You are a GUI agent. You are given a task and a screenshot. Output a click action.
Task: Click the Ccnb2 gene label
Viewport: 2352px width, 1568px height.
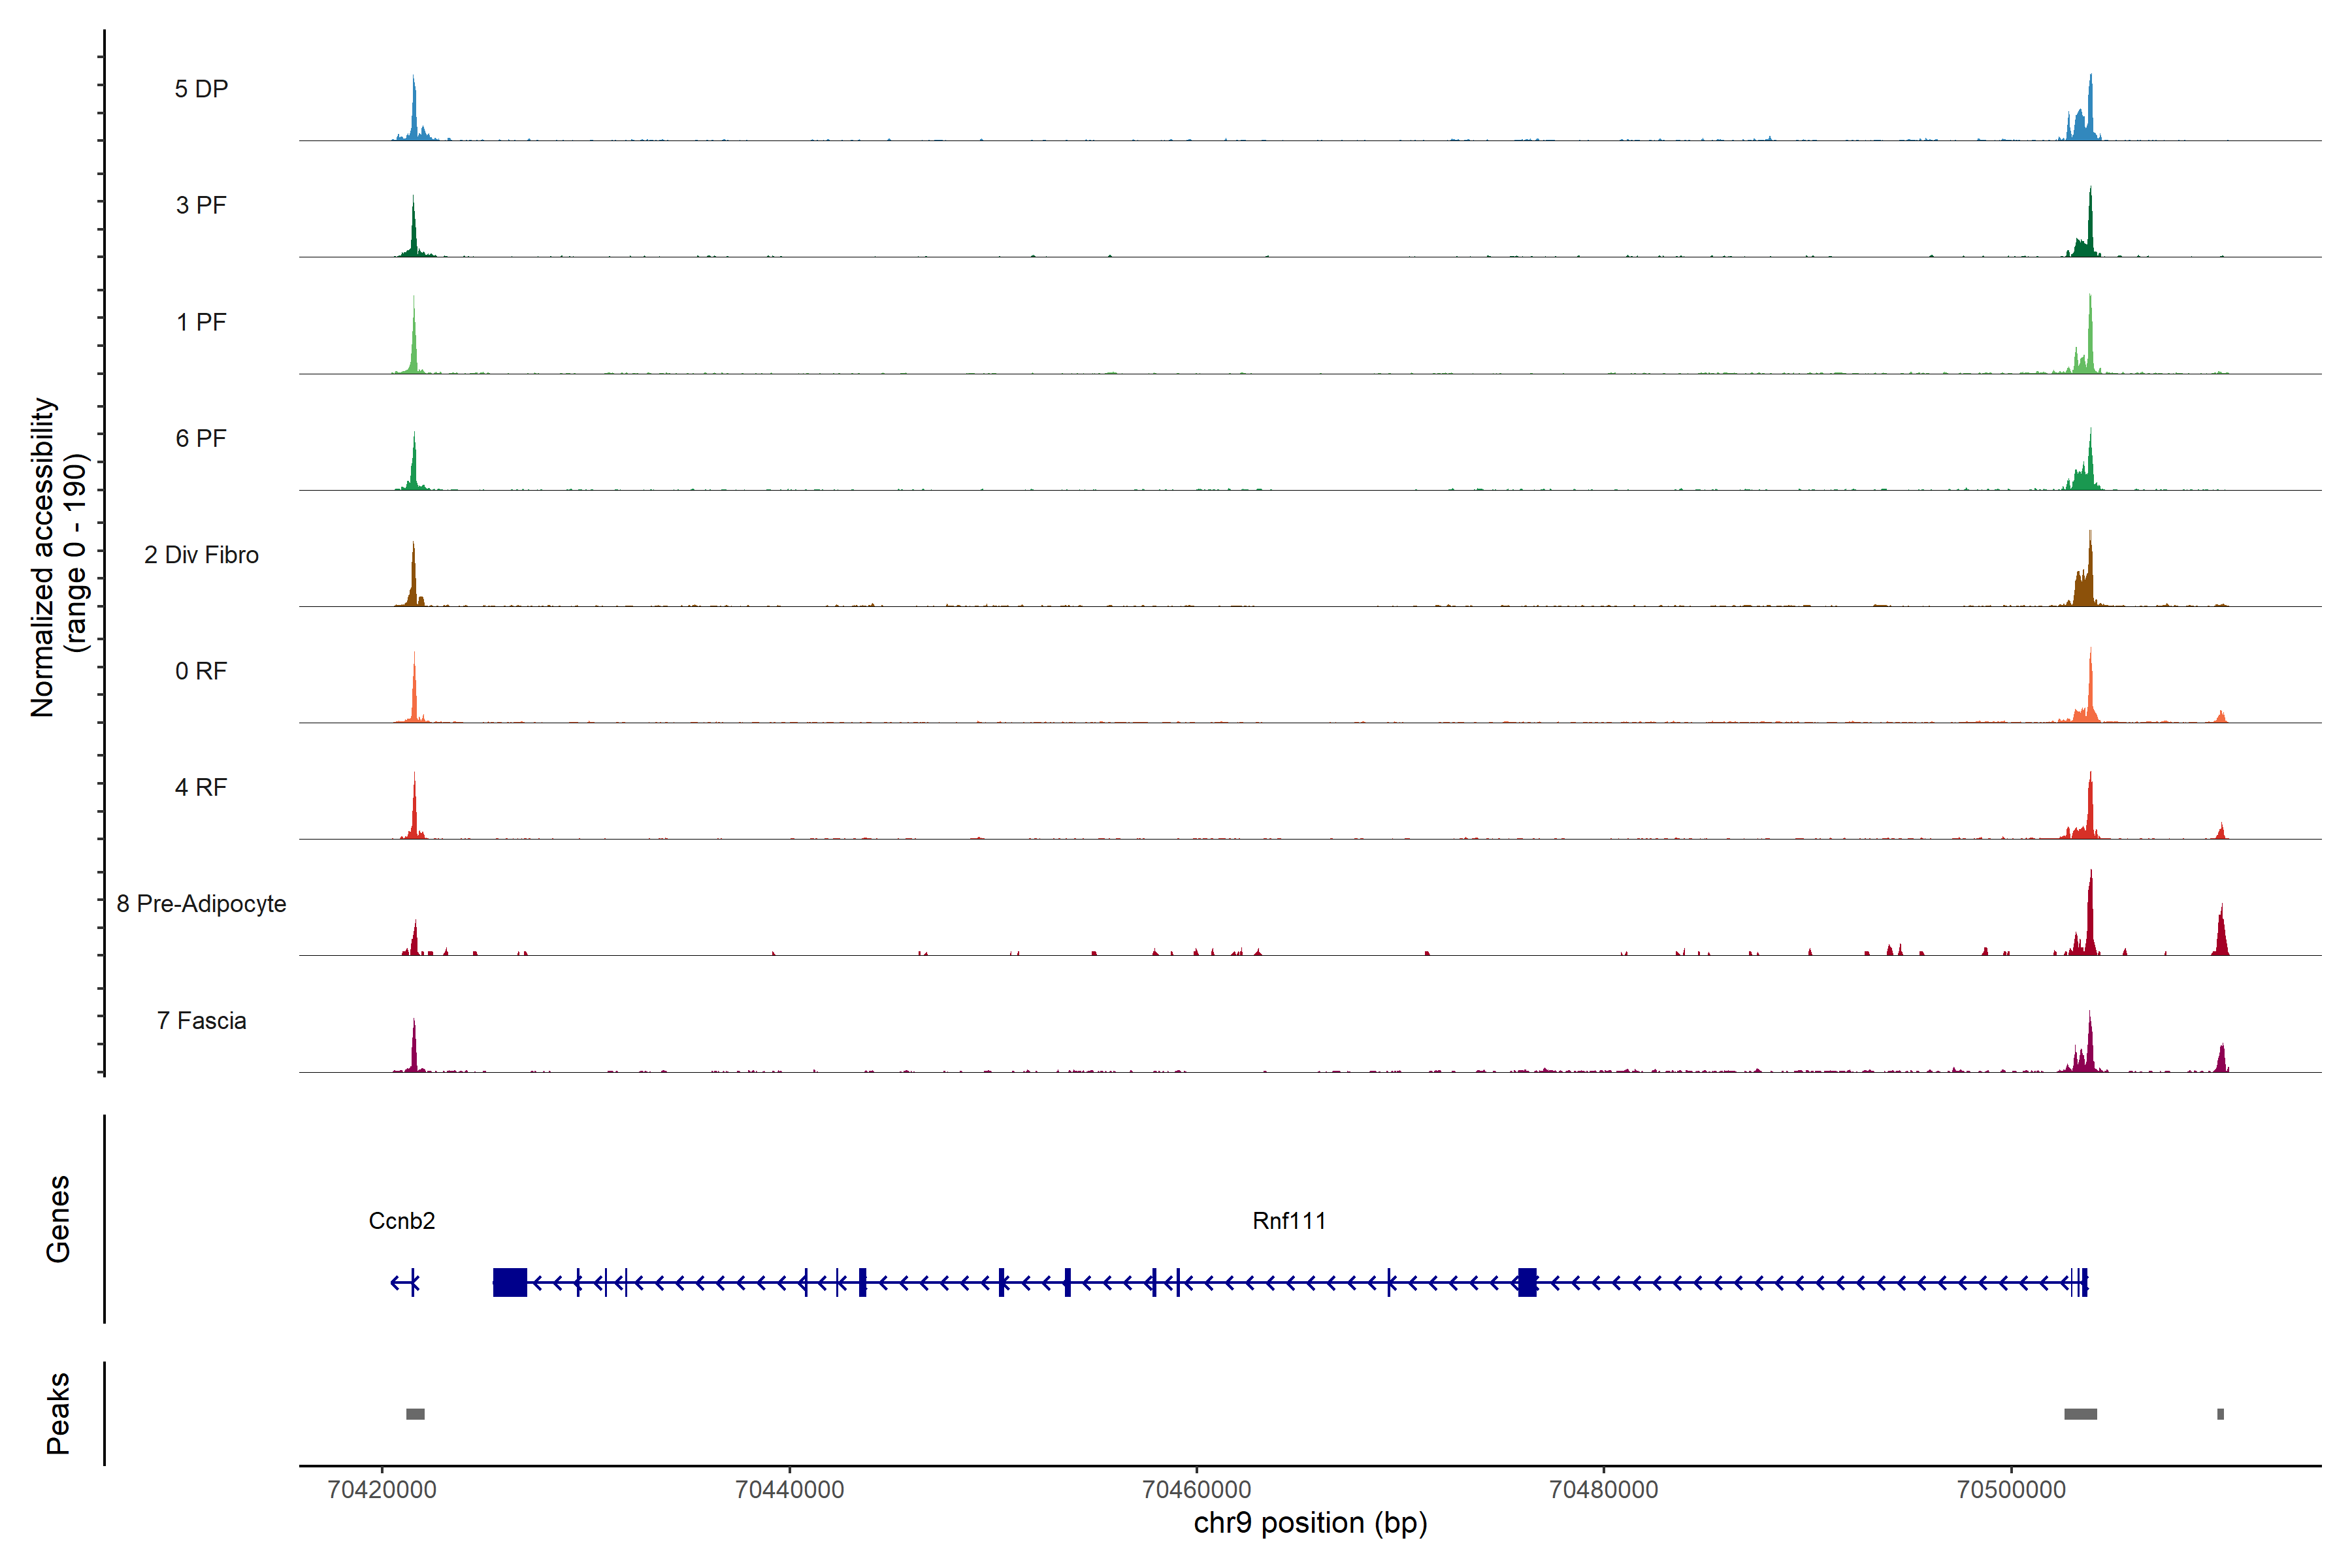click(401, 1221)
